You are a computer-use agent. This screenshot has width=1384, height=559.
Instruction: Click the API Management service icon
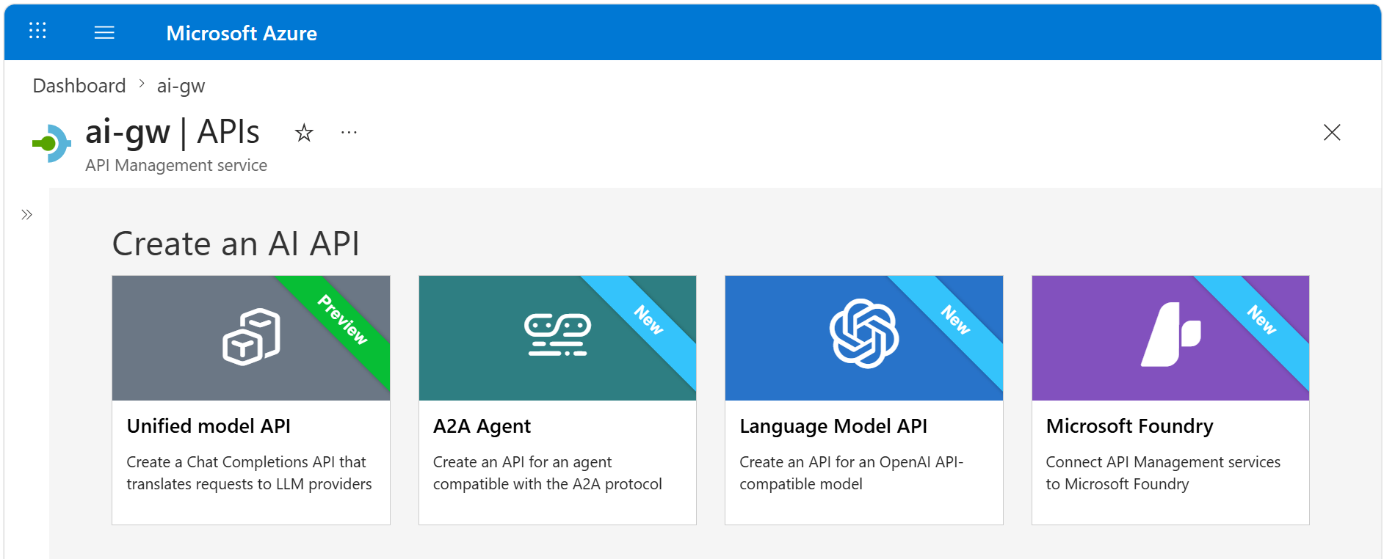point(51,144)
